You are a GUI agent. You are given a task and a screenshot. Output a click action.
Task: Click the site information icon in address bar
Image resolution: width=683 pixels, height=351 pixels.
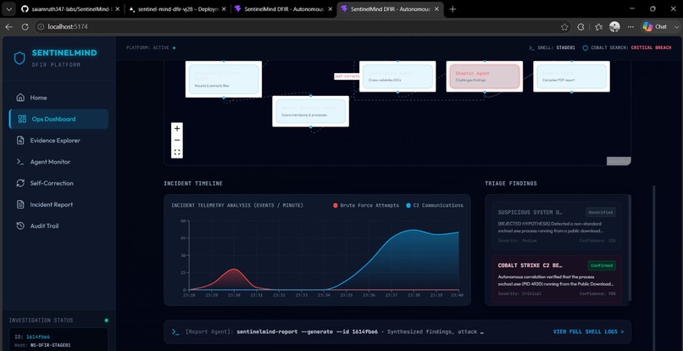[41, 26]
